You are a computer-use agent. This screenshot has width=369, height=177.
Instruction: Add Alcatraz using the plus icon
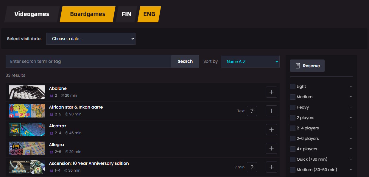271,130
